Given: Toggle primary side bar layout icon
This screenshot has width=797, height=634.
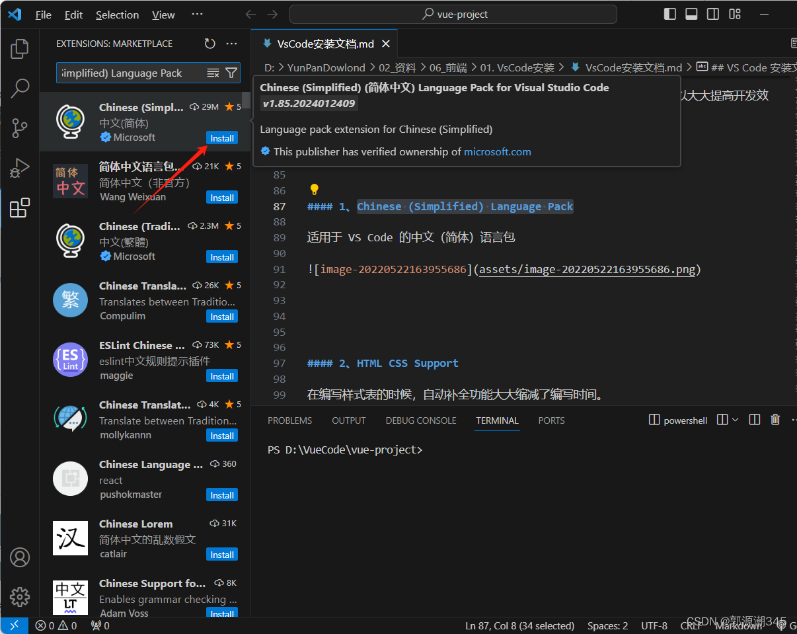Looking at the screenshot, I should (670, 14).
